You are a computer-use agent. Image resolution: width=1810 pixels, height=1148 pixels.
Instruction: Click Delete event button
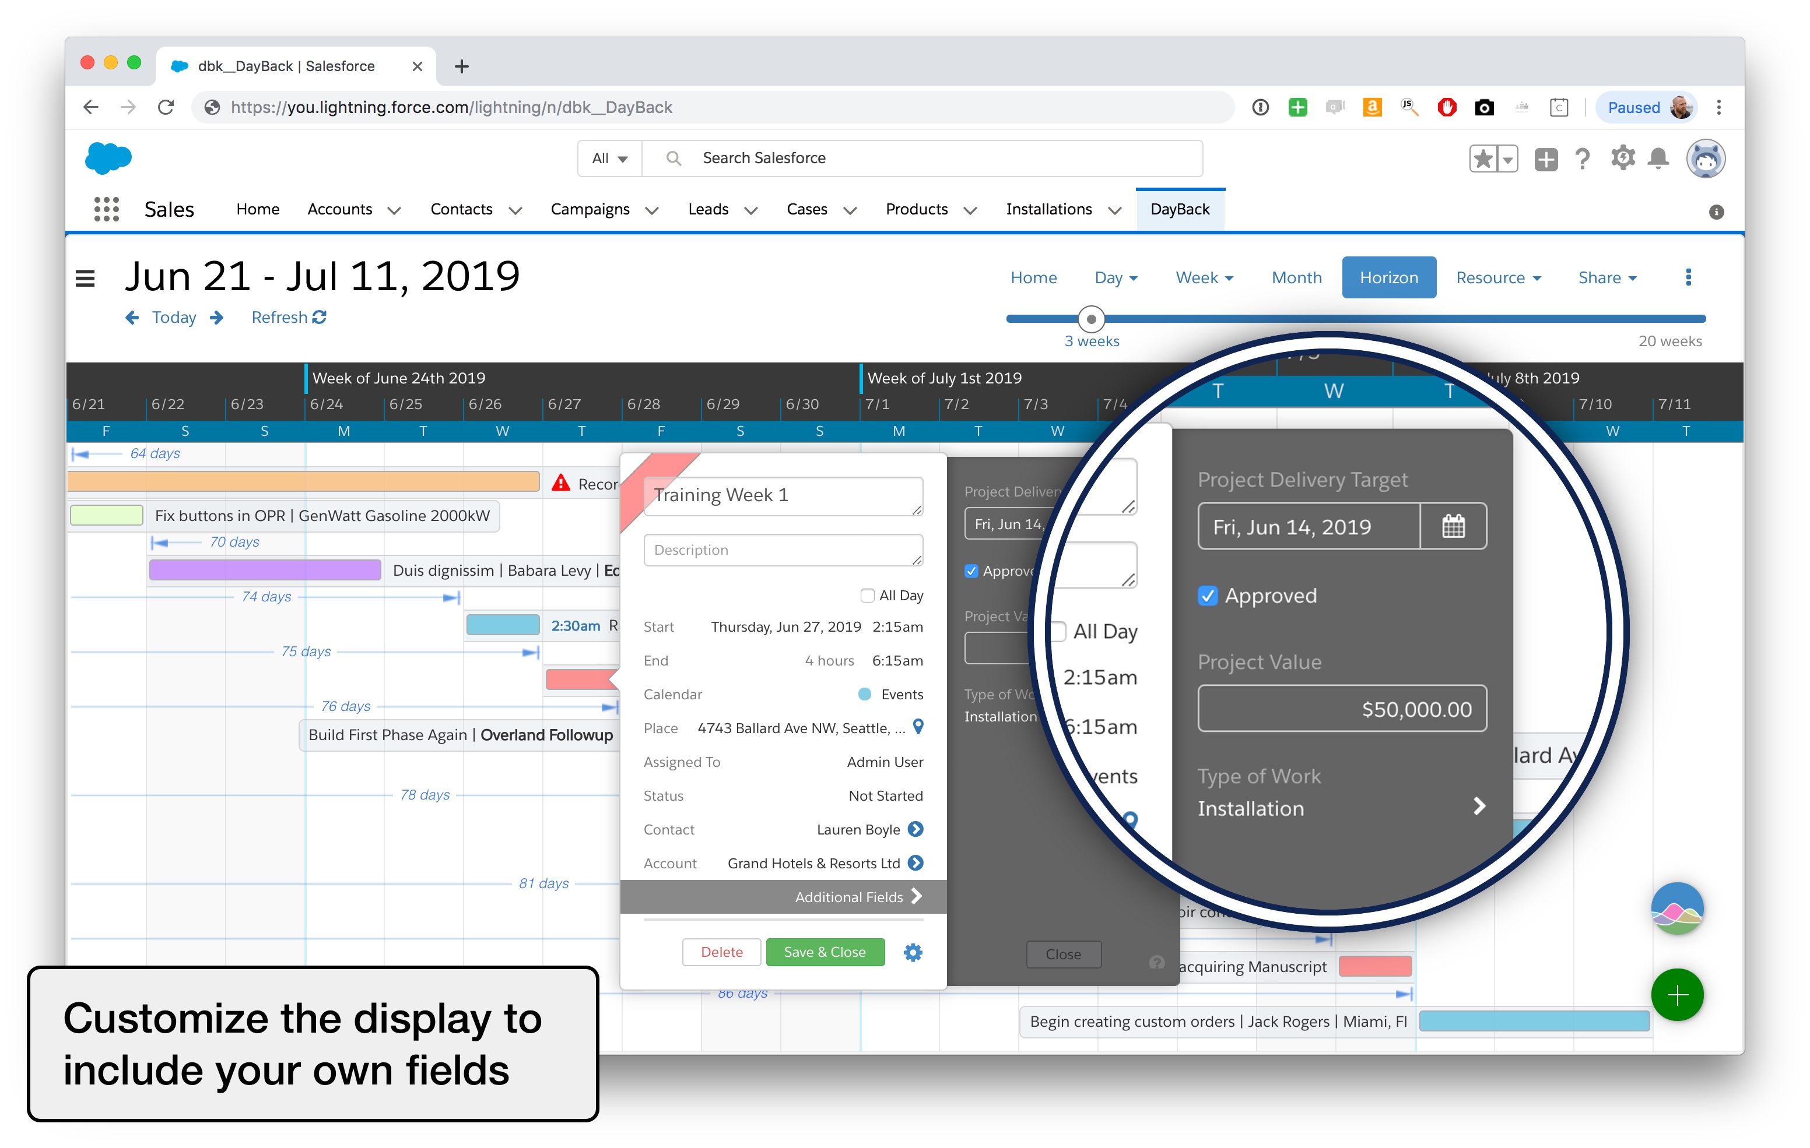pyautogui.click(x=721, y=952)
